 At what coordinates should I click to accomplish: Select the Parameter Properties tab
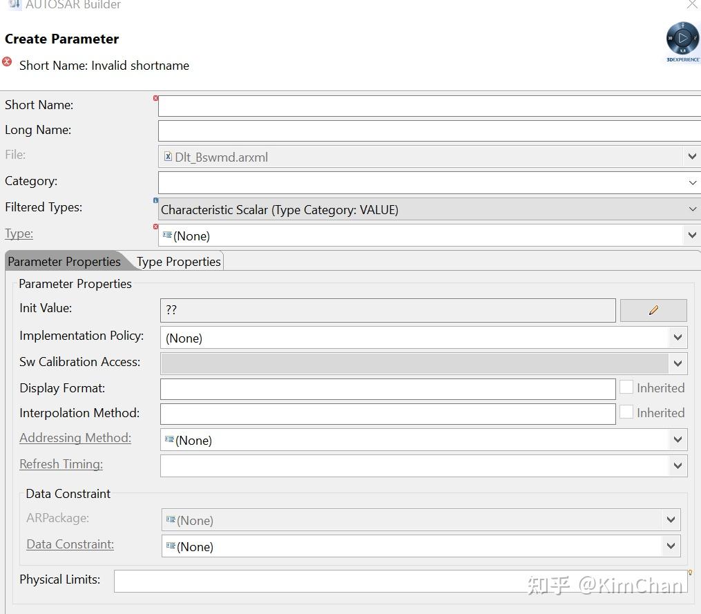(64, 262)
